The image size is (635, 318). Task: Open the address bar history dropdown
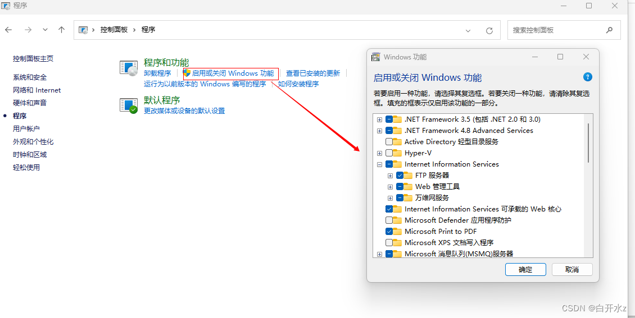[468, 31]
